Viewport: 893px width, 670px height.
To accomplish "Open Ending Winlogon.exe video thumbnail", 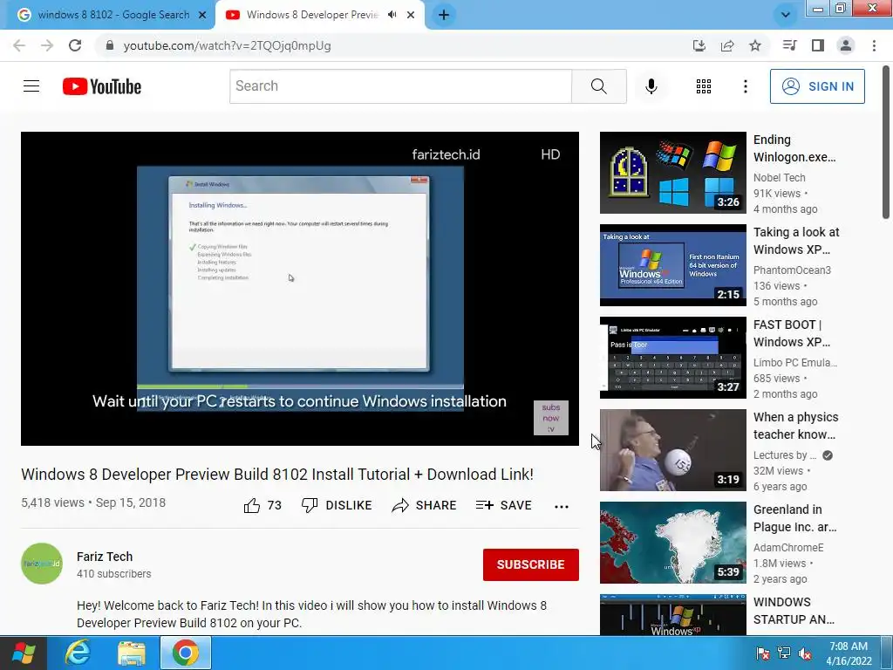I will point(672,173).
